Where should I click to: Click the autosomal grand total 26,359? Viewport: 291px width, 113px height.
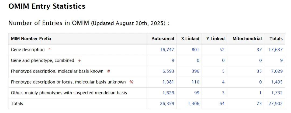click(167, 104)
